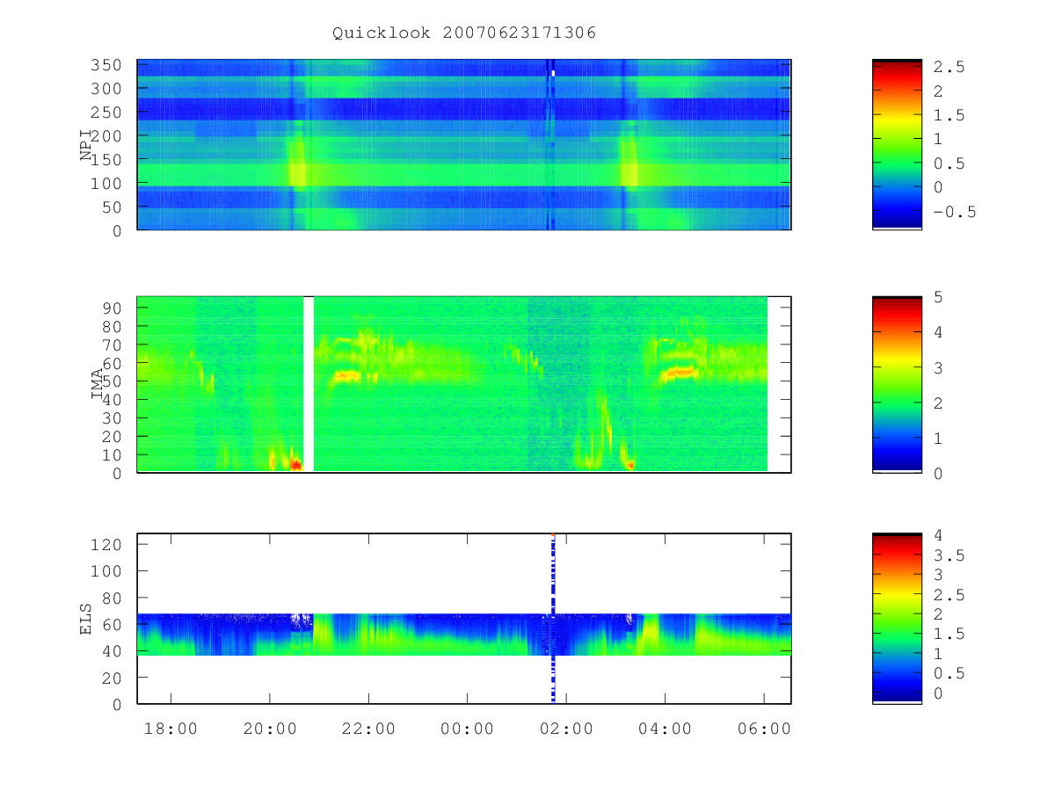This screenshot has width=1055, height=791.
Task: Click the 30 tick on IMA axis
Action: (113, 417)
